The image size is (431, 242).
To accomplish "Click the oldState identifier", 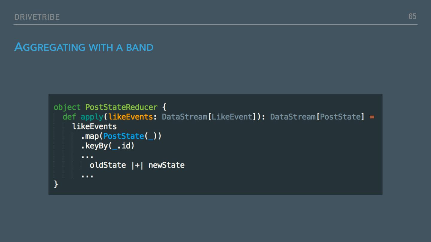I will (x=108, y=165).
